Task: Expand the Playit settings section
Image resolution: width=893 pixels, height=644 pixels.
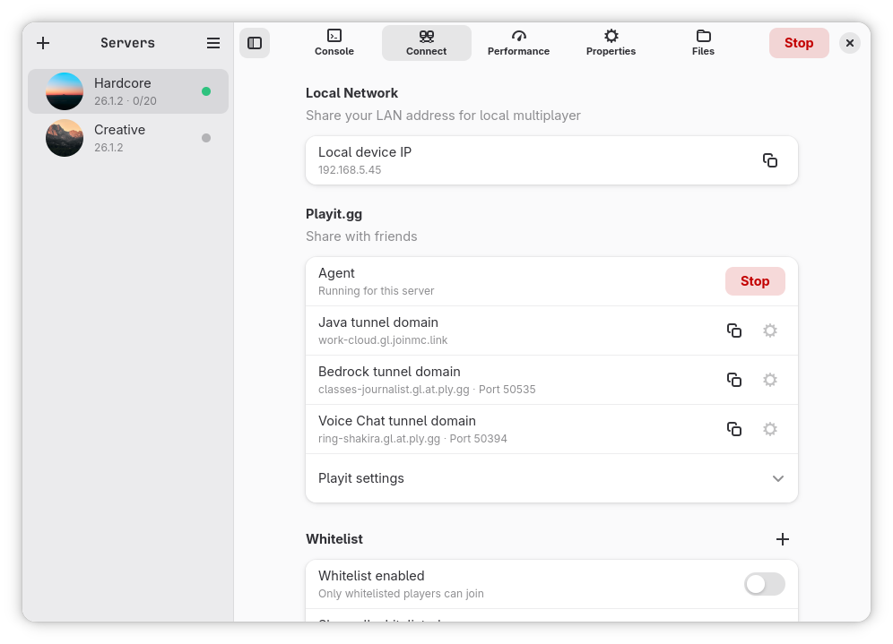Action: click(x=552, y=478)
